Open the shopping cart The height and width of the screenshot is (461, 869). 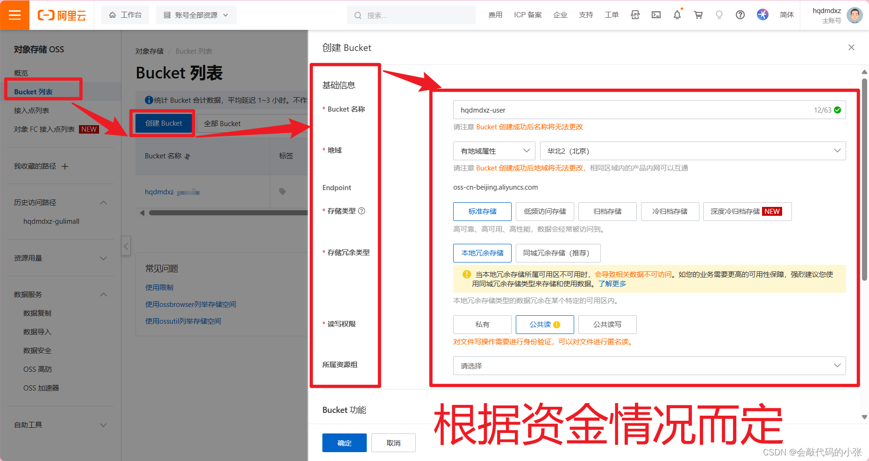pos(698,15)
